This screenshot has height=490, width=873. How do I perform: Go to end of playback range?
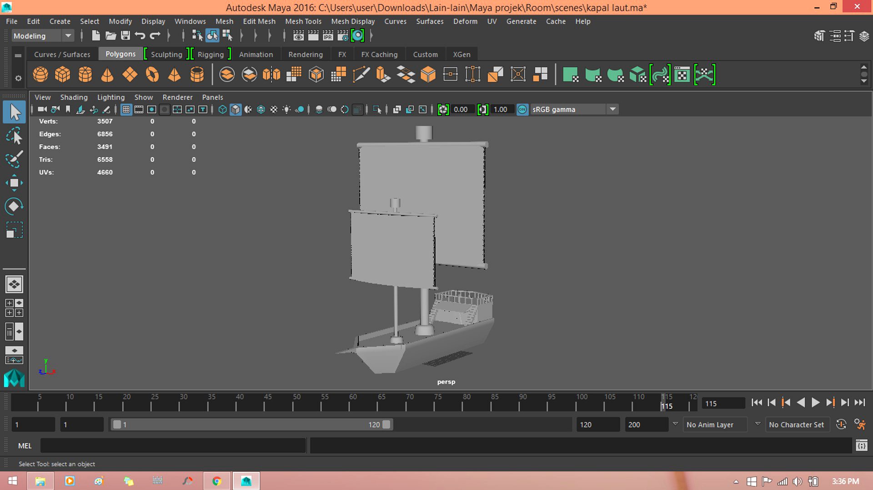pos(860,402)
